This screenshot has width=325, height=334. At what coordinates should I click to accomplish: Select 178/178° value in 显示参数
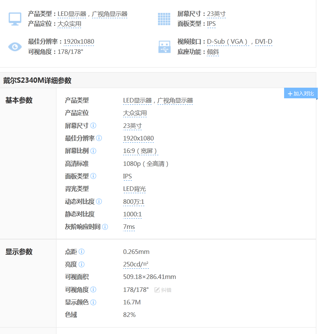pos(136,290)
